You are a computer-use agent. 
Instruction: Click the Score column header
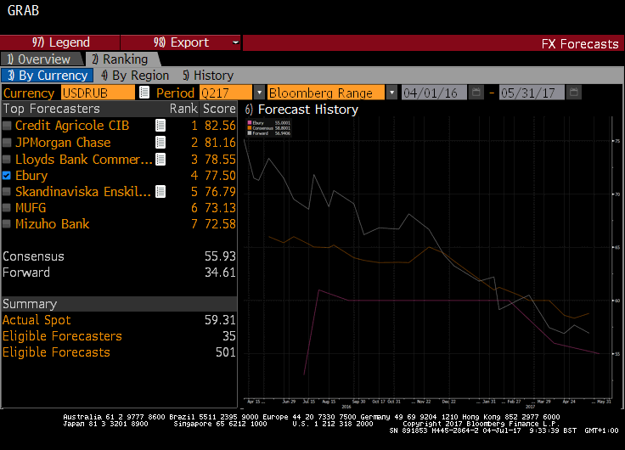click(219, 109)
